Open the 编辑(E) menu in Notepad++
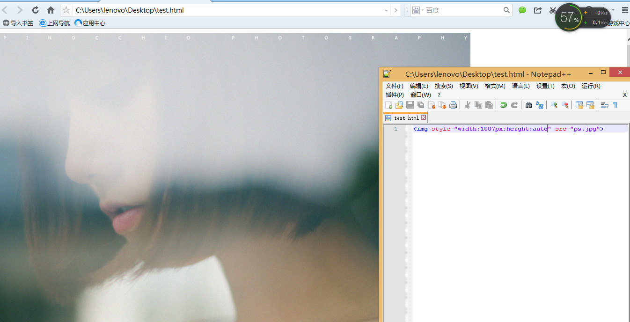This screenshot has width=630, height=322. click(x=419, y=86)
